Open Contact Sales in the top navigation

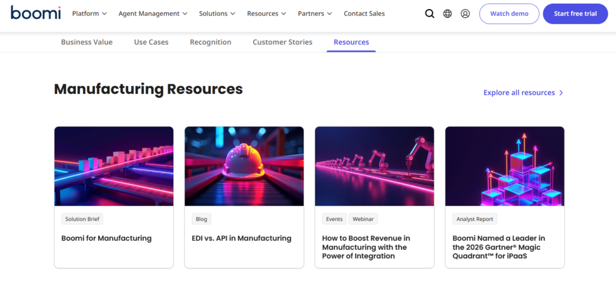[364, 13]
